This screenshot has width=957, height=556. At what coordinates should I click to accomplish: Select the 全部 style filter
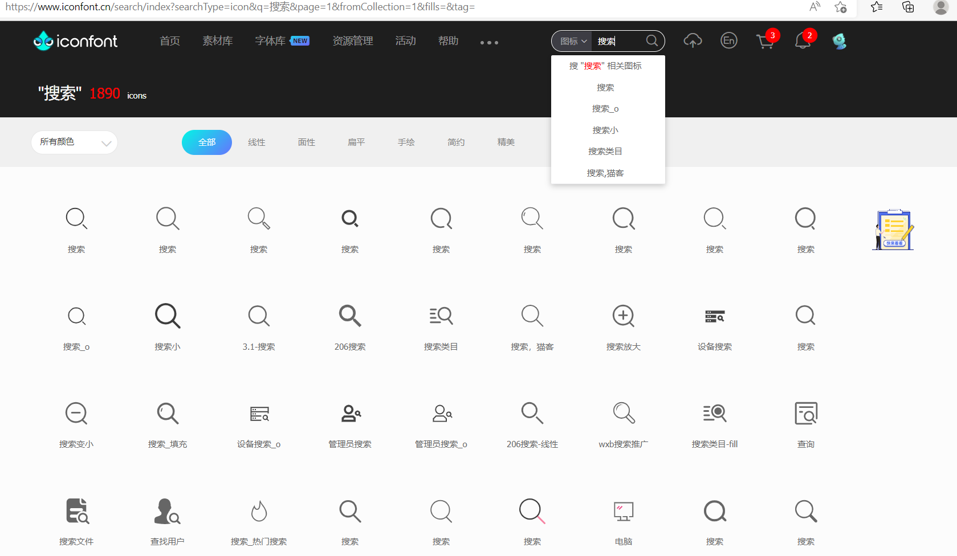[x=207, y=142]
